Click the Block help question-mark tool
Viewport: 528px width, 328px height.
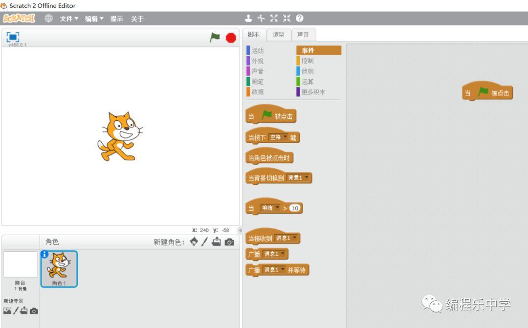coord(299,18)
